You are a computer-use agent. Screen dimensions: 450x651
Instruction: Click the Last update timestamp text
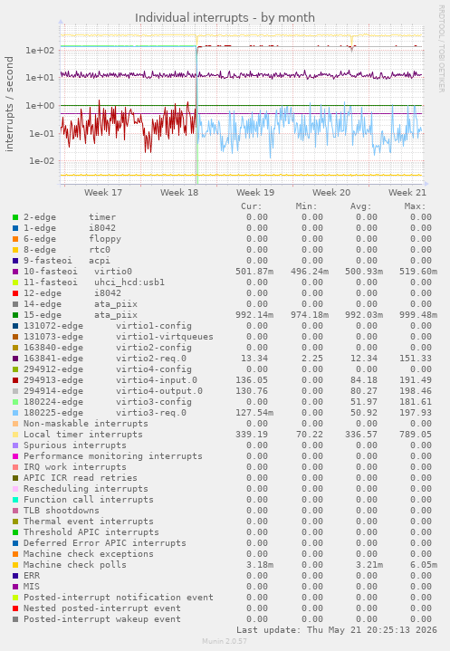click(337, 630)
